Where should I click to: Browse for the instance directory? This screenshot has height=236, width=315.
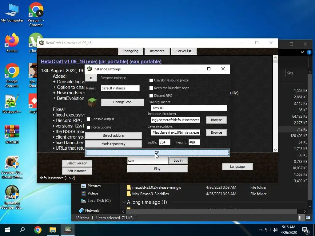coord(216,120)
